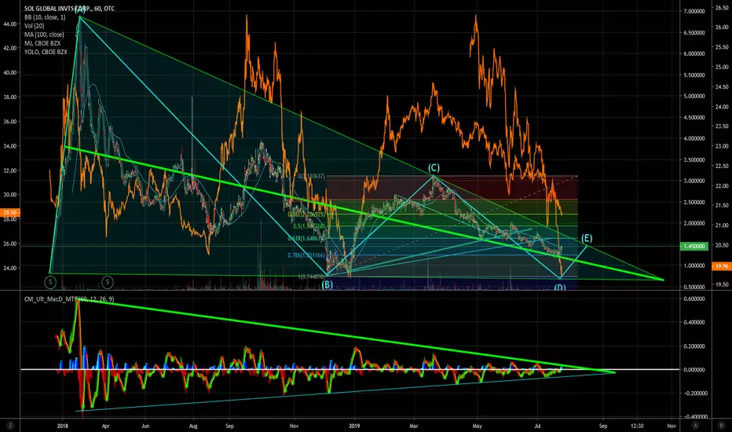The image size is (732, 432).
Task: Click the green 1.450000 price label
Action: (x=694, y=246)
